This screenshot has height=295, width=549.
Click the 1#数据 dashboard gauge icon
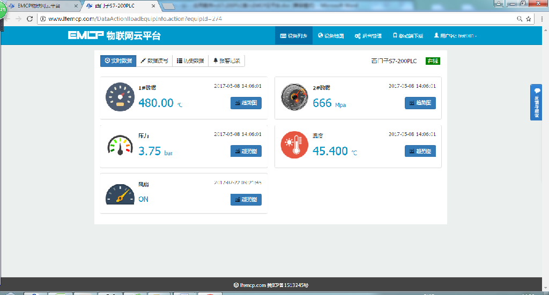[120, 97]
